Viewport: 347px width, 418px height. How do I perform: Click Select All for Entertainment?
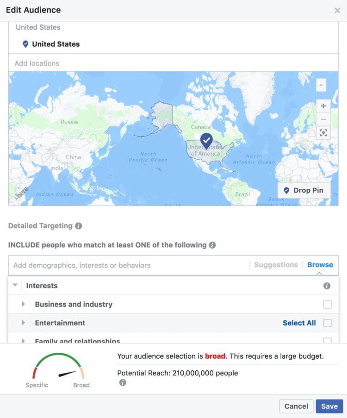coord(299,323)
